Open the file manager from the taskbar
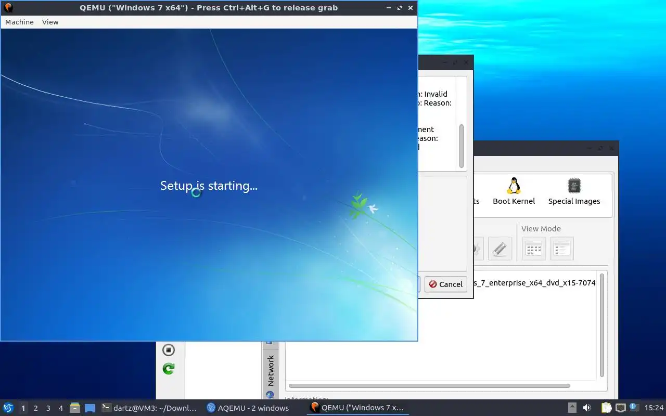 coord(75,408)
